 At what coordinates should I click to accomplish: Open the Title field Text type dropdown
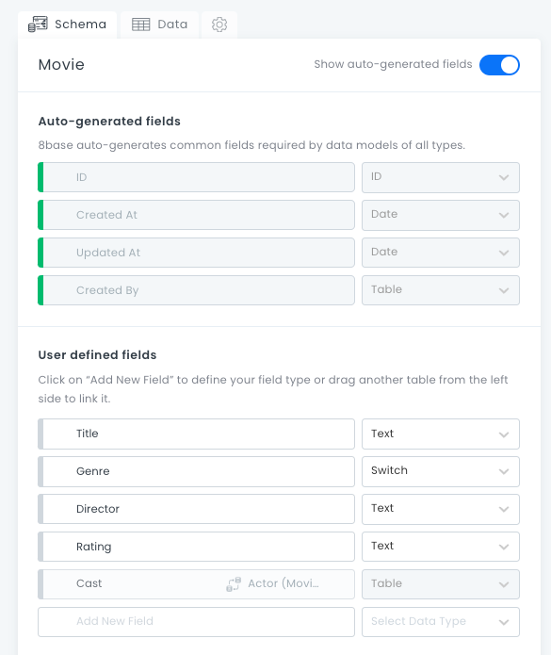(x=441, y=434)
